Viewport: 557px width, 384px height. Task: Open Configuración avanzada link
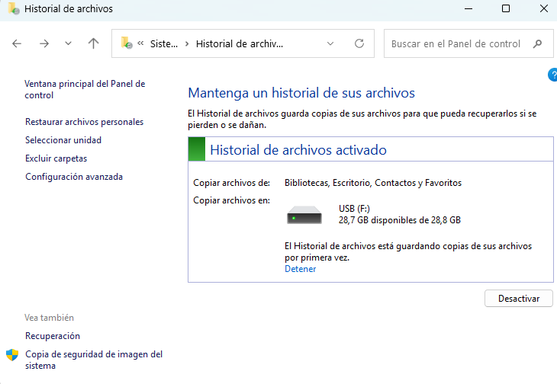(x=74, y=177)
